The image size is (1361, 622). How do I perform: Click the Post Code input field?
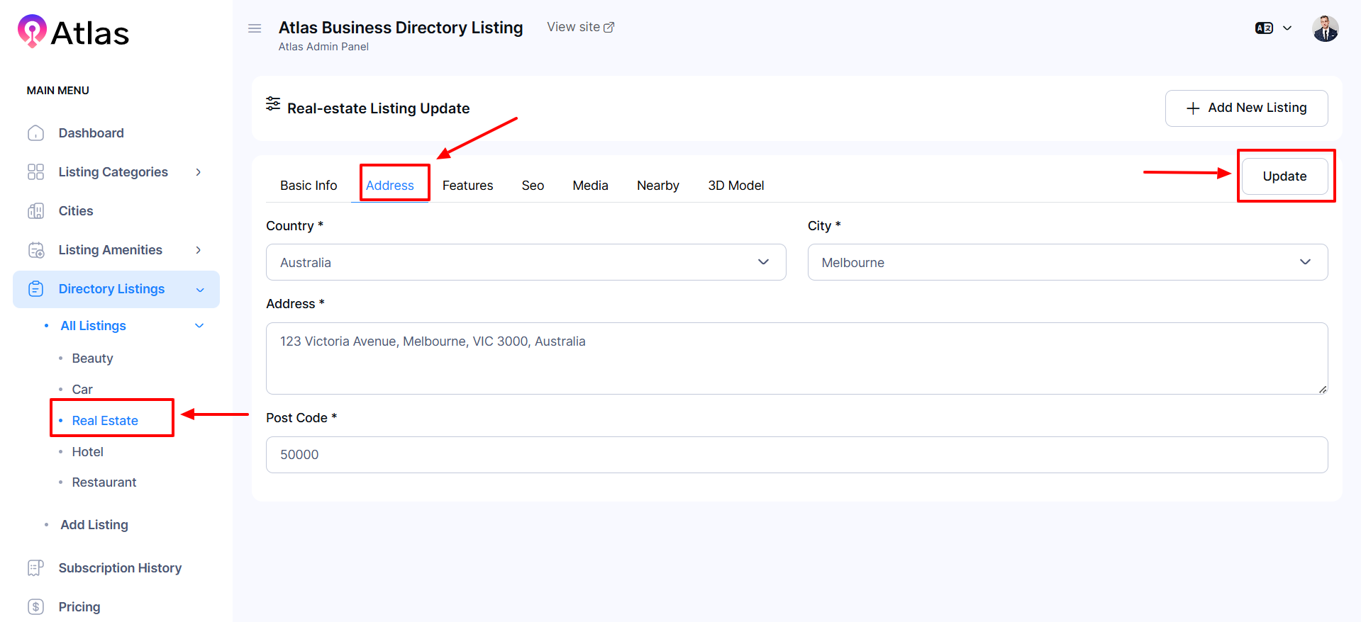click(x=796, y=455)
